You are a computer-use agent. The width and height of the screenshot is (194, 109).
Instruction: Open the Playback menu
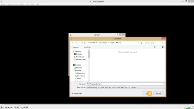[x=10, y=4]
